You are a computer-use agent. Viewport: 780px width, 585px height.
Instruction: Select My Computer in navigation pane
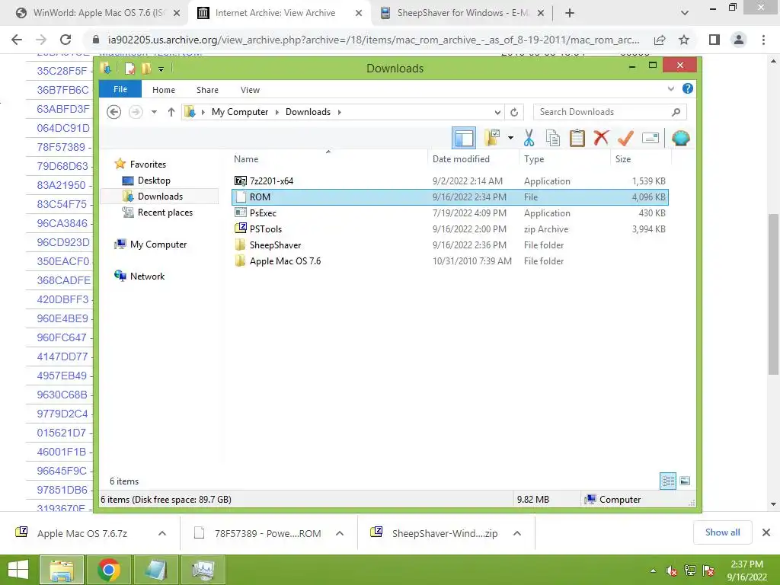pos(158,245)
